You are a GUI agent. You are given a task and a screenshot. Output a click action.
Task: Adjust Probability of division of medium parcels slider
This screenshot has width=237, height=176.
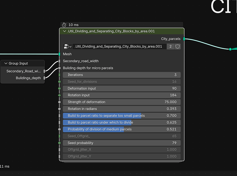(x=122, y=129)
